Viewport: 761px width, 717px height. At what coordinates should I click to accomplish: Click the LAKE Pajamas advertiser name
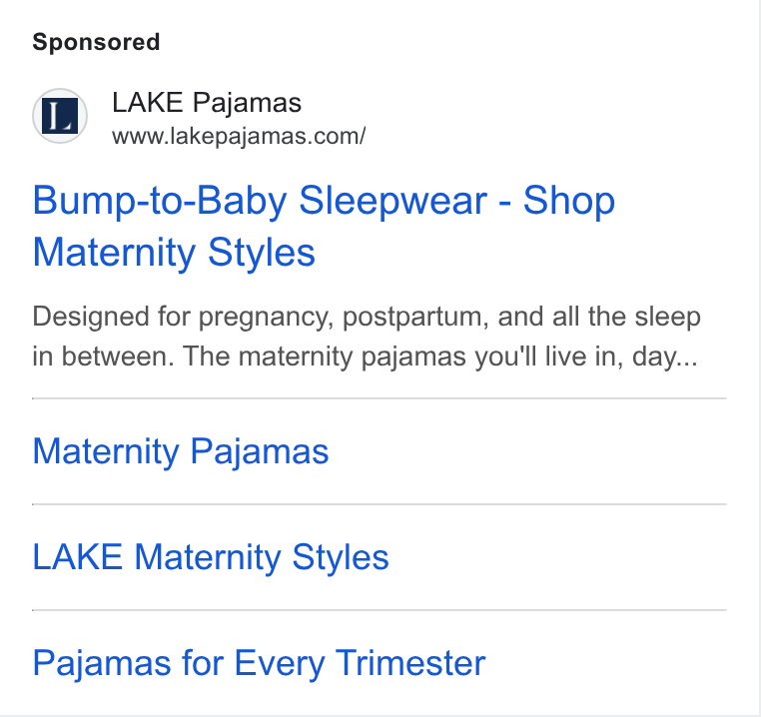[x=207, y=103]
